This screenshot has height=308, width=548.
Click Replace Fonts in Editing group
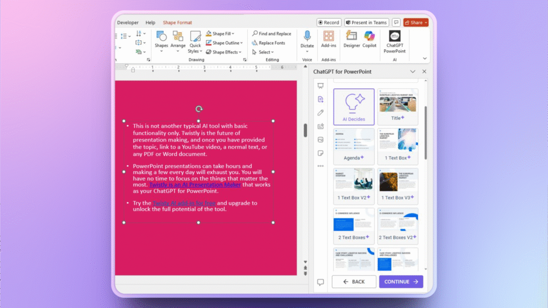click(269, 43)
